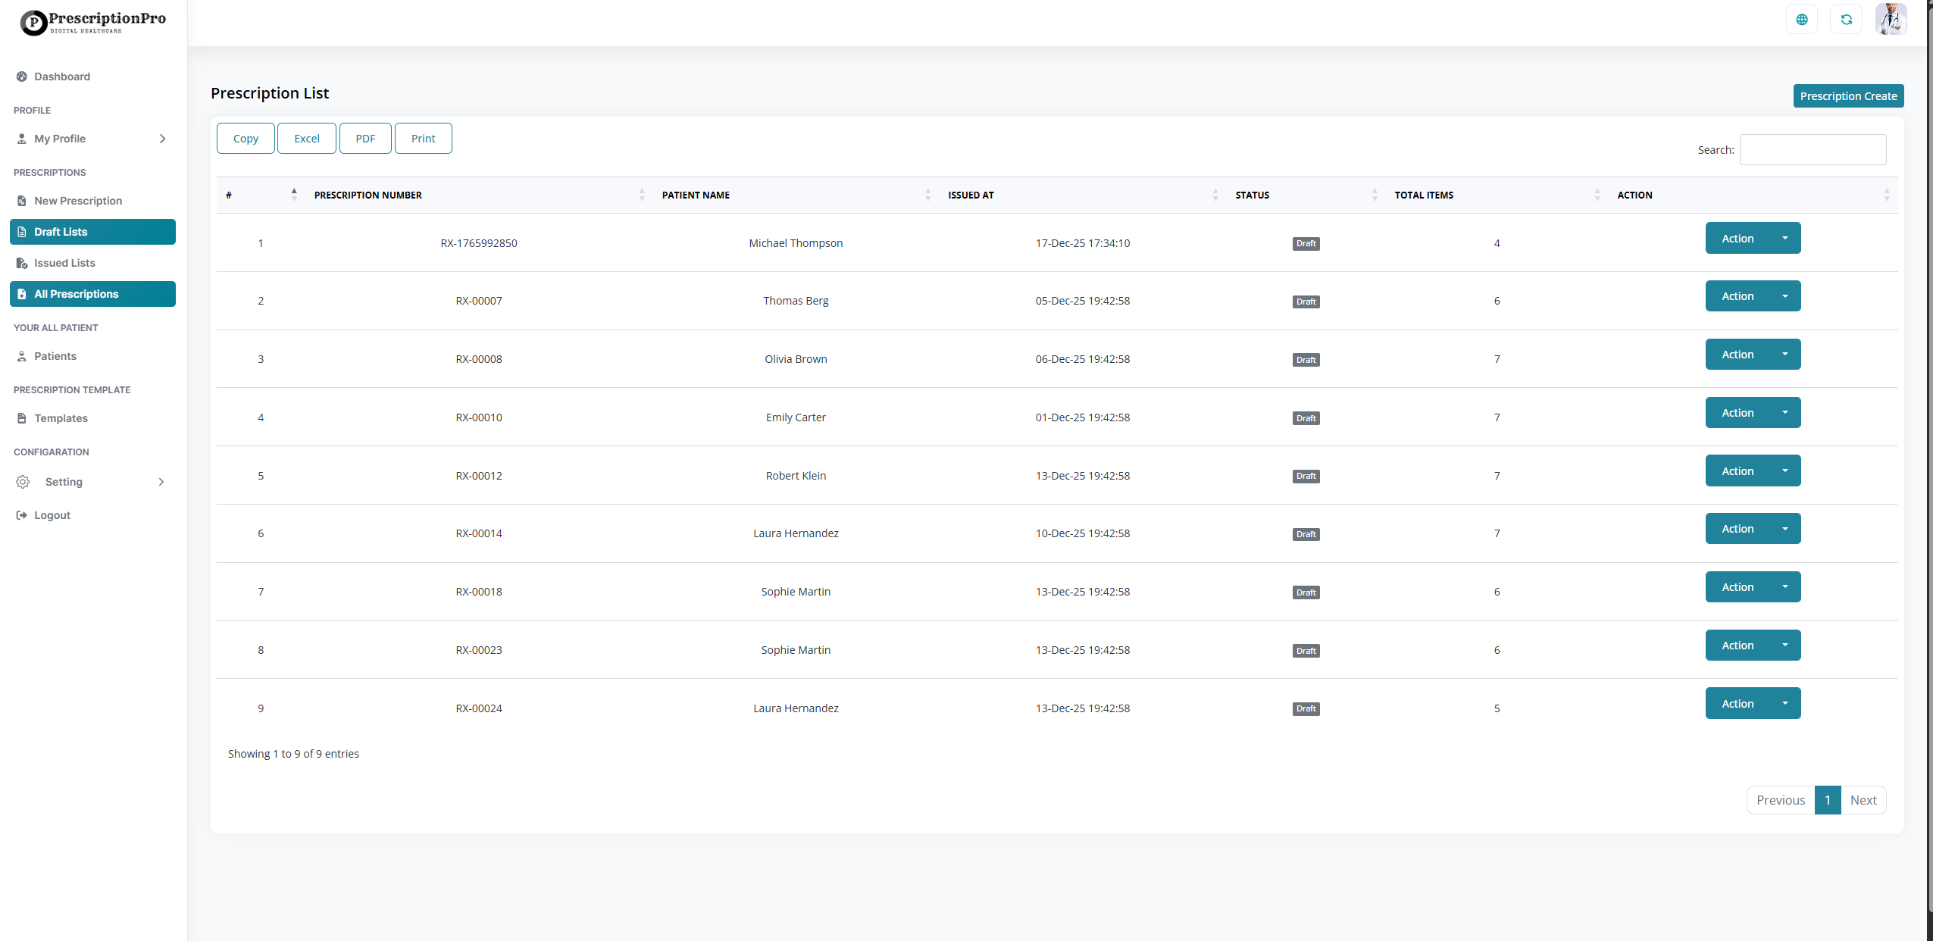Click the globe language icon
Viewport: 1933px width, 941px height.
(1801, 20)
